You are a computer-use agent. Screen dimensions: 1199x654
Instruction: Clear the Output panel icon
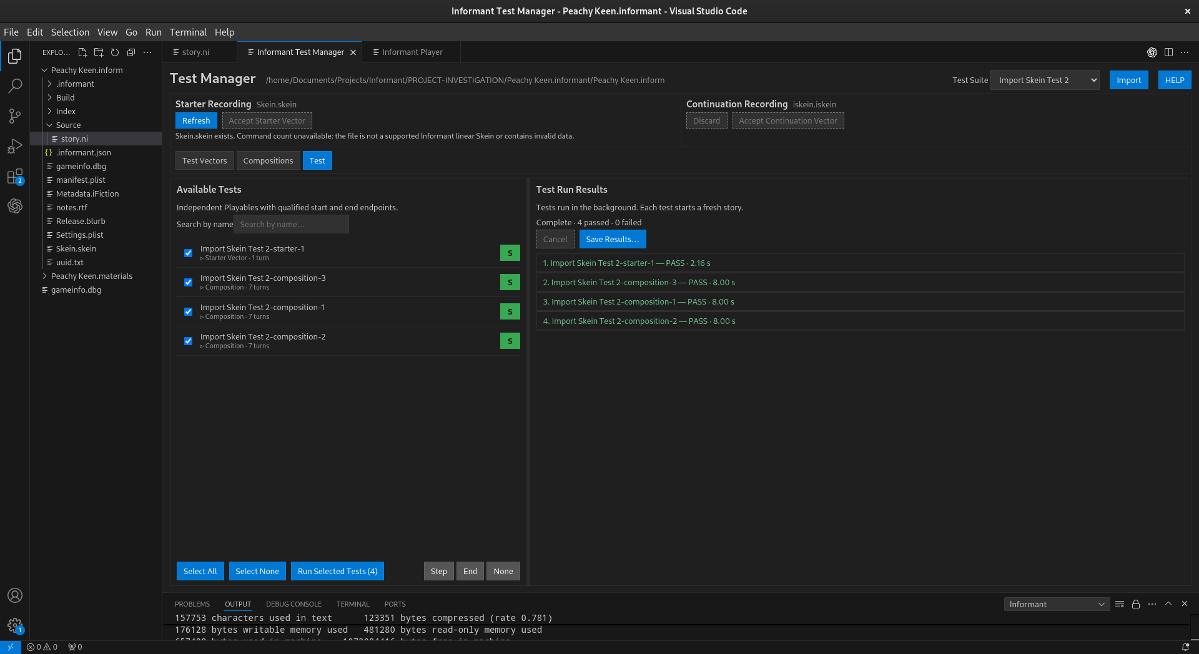(x=1120, y=604)
